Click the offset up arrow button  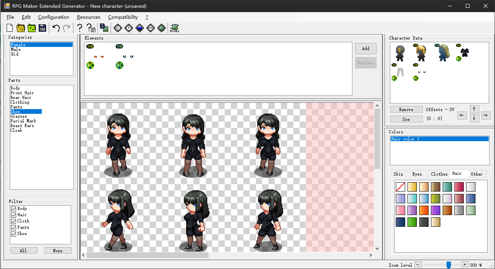(x=474, y=109)
